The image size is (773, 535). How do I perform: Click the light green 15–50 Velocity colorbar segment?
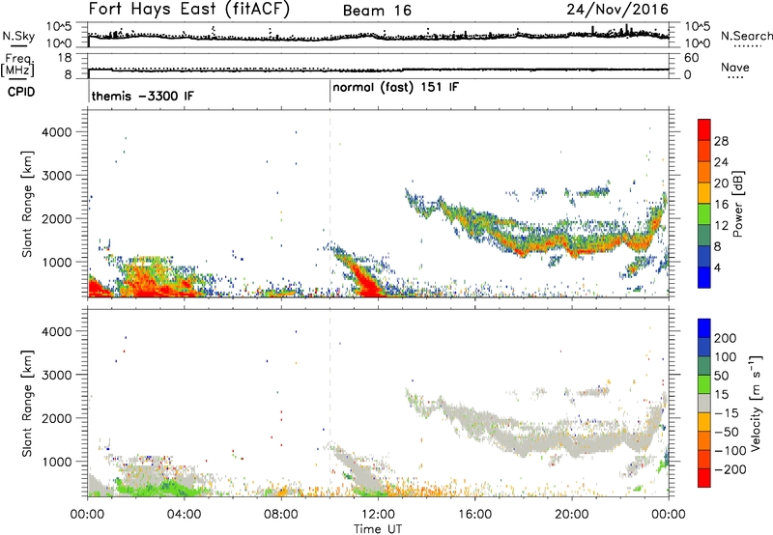(x=704, y=384)
